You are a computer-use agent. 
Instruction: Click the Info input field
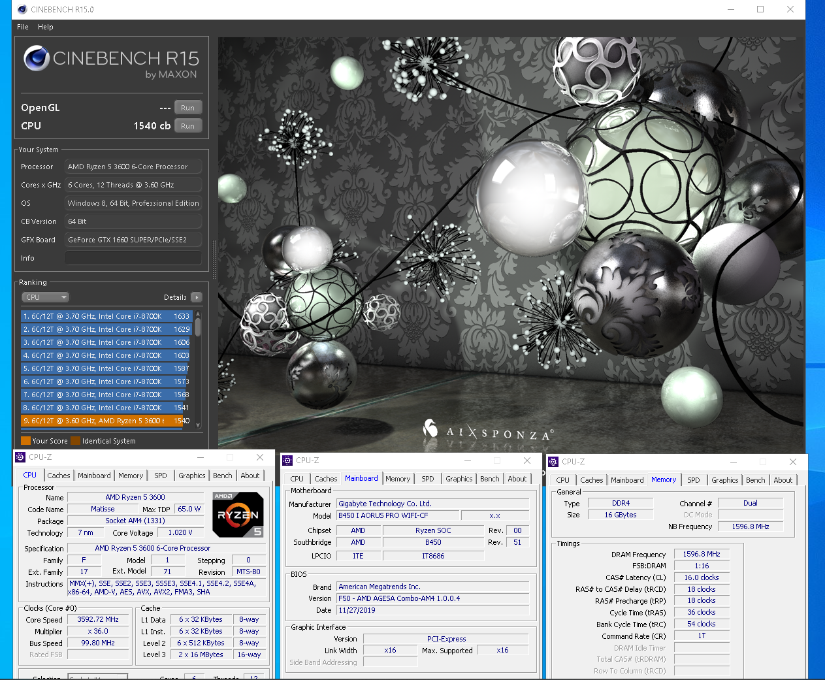pos(133,258)
